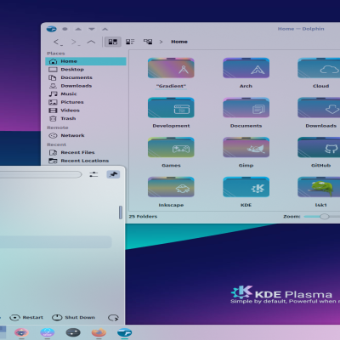Click the launcher search field
Image resolution: width=340 pixels, height=340 pixels.
point(41,174)
